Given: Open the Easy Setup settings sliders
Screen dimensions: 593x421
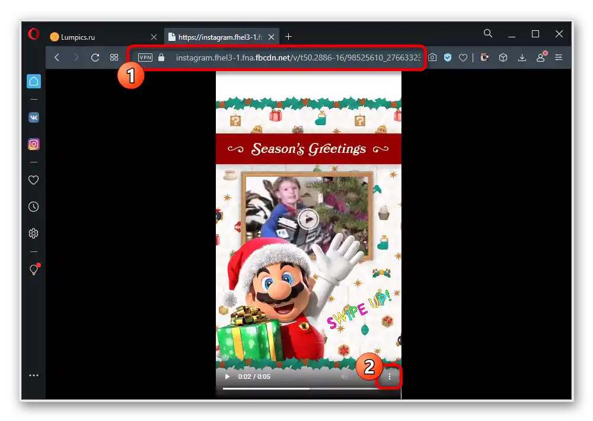Looking at the screenshot, I should 559,58.
